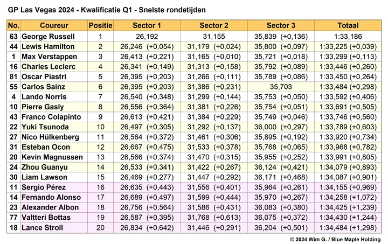The image size is (388, 244).
Task: Click the Coureur column header
Action: [54, 26]
